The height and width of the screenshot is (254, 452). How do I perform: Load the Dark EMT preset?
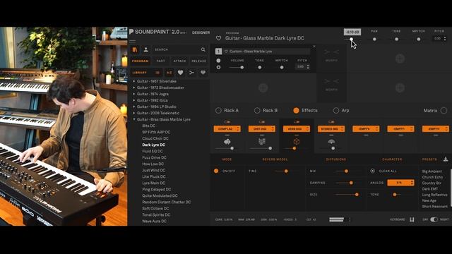(x=430, y=189)
